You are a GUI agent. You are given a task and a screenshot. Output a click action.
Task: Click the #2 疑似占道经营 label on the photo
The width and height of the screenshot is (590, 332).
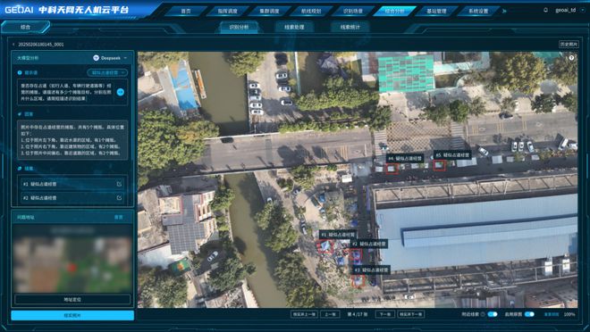[x=369, y=245]
